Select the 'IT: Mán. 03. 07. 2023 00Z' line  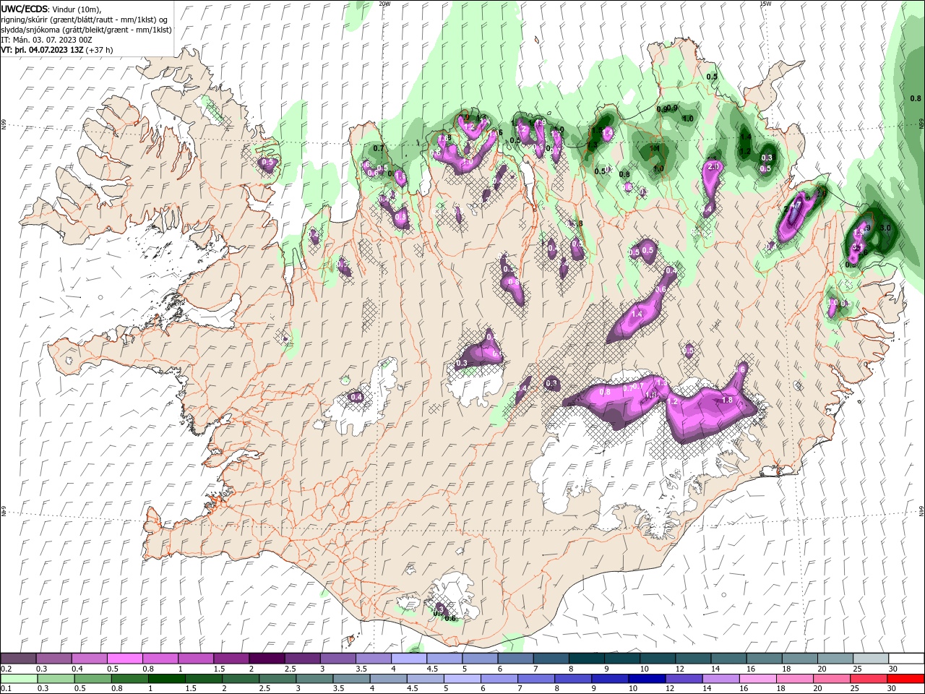click(47, 40)
